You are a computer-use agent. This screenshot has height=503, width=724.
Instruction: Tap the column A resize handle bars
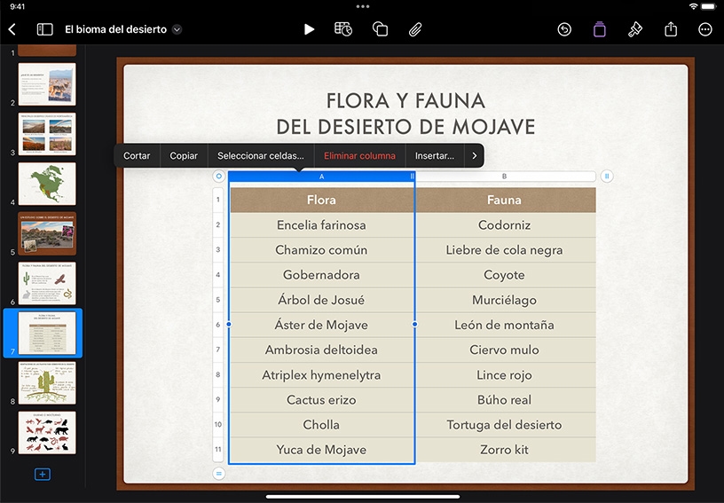(412, 177)
